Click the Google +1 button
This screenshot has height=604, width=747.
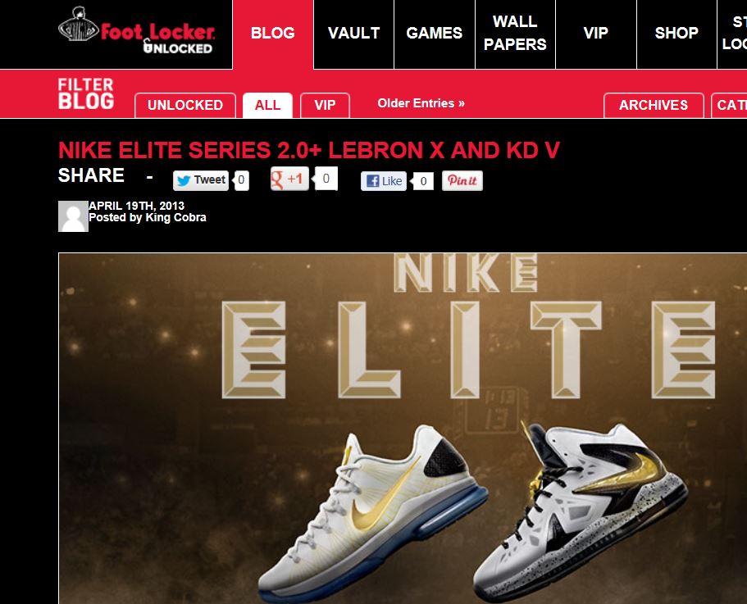pos(289,179)
